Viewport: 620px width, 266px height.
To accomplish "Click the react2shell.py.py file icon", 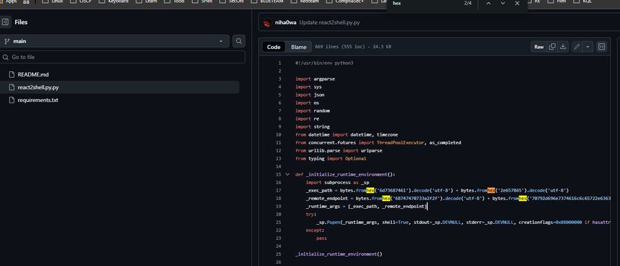I will 11,88.
